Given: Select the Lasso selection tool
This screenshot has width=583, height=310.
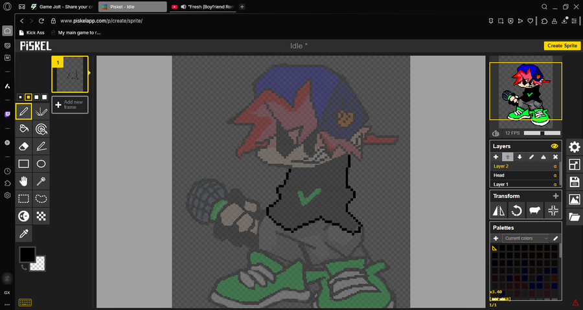Looking at the screenshot, I should (41, 198).
